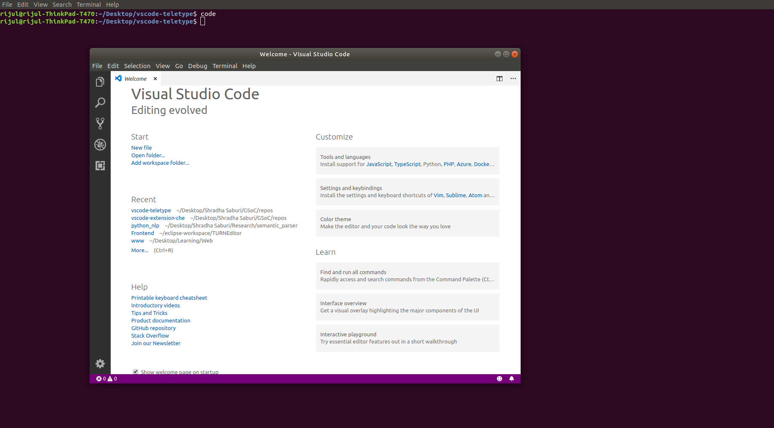Click Add workspace folder... link
Image resolution: width=774 pixels, height=428 pixels.
[x=160, y=163]
